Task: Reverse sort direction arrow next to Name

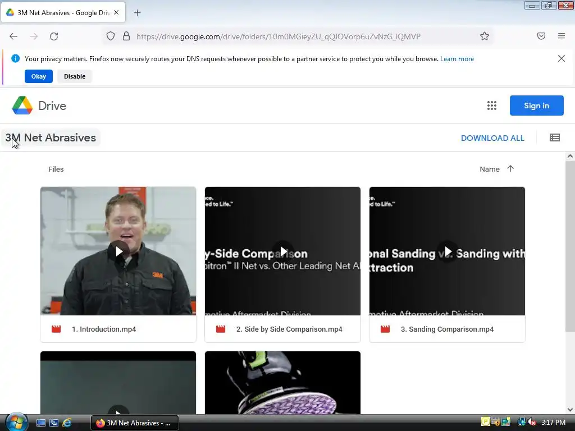Action: pyautogui.click(x=510, y=168)
